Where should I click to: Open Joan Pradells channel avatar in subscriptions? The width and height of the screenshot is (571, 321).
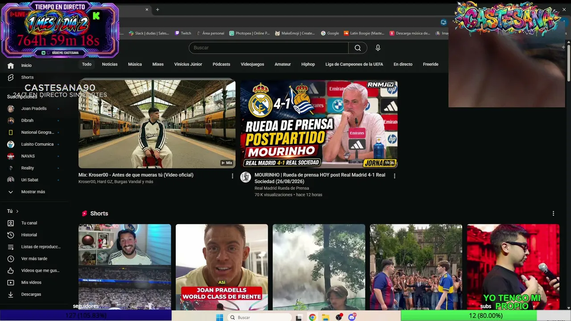[x=11, y=109]
